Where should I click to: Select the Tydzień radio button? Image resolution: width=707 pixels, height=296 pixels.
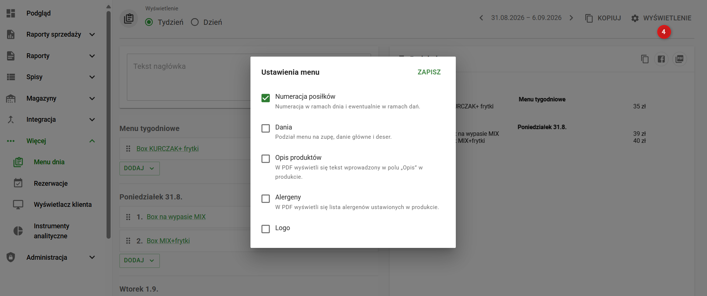tap(149, 22)
